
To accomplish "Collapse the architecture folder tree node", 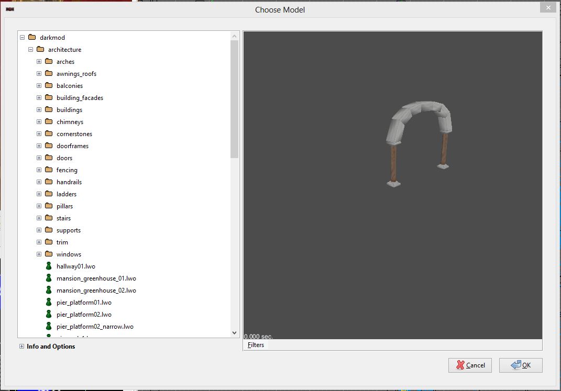I will coord(30,50).
